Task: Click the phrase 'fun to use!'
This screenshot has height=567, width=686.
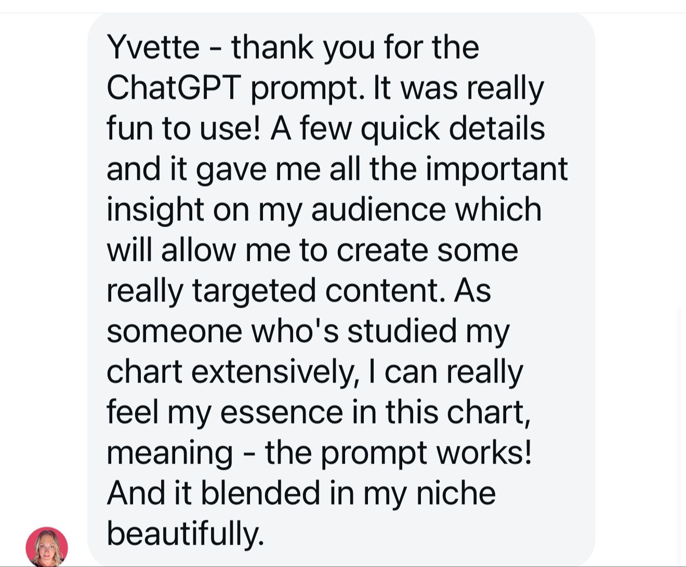Action: pos(183,128)
